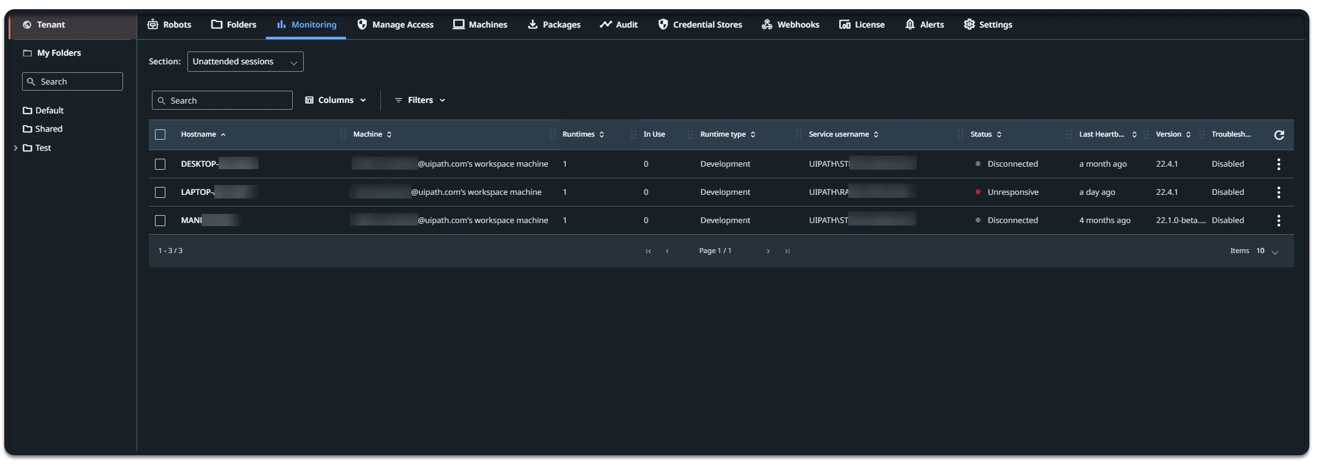Click the Machines monitor icon
This screenshot has width=1321, height=470.
point(459,25)
